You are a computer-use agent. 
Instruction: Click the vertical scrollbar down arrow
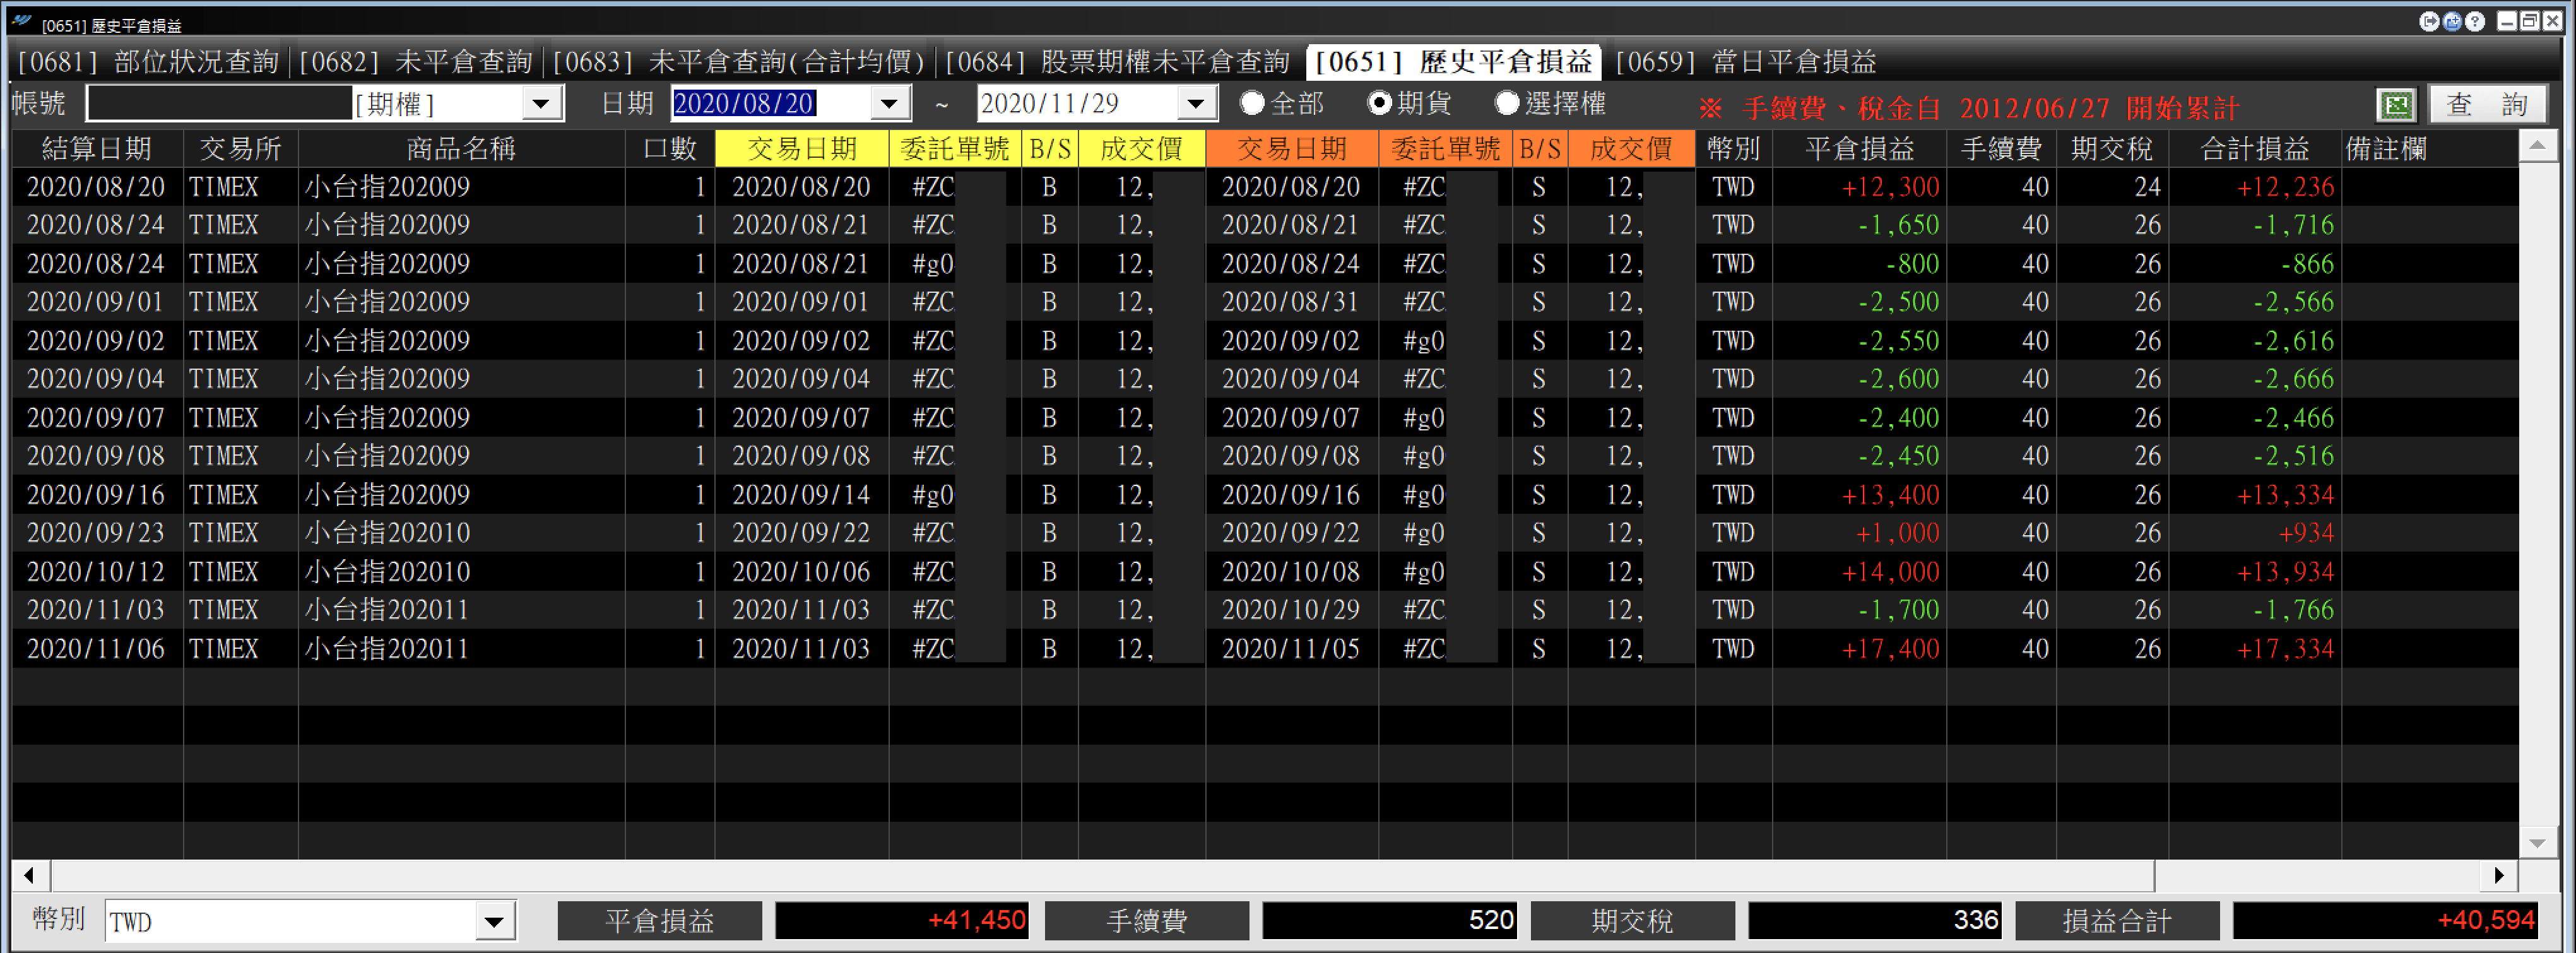click(x=2537, y=843)
